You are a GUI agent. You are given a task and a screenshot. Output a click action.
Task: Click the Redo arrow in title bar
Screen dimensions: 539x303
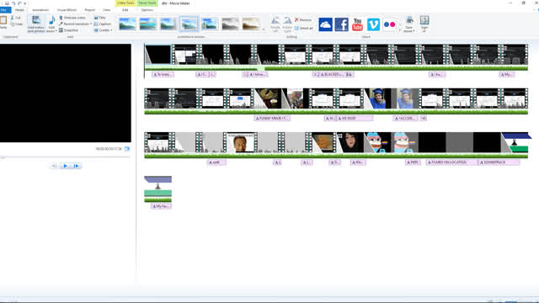click(19, 3)
